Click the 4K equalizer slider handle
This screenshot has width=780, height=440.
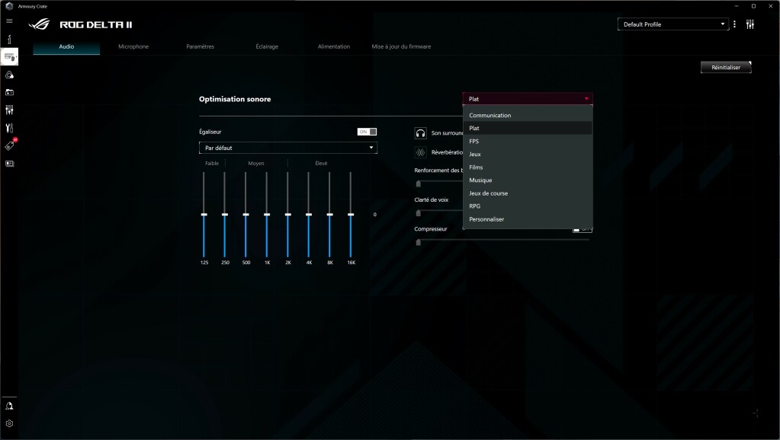click(309, 215)
